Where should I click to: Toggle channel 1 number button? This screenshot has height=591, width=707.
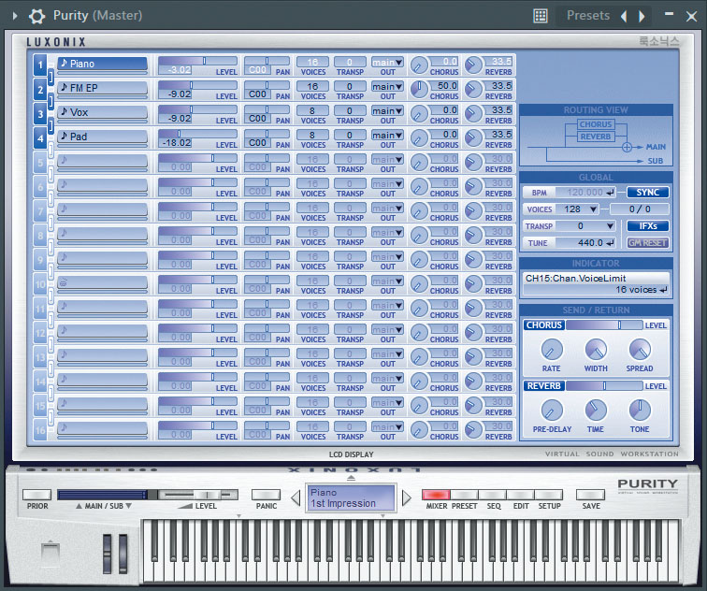[x=40, y=65]
